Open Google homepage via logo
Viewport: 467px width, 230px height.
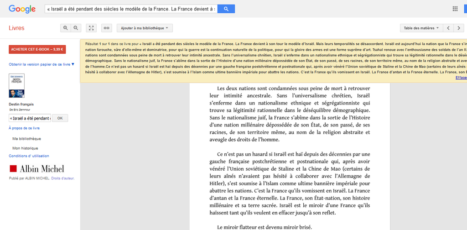coord(22,9)
